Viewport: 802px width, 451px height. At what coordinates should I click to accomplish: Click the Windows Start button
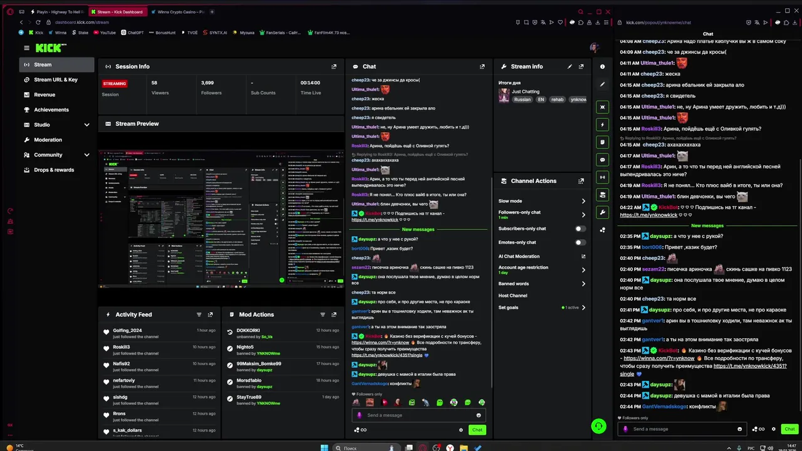click(x=325, y=448)
